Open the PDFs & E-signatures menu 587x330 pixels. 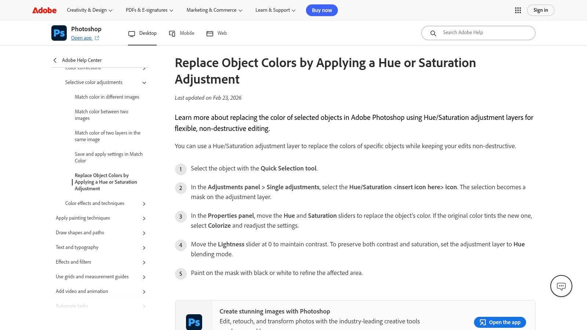(149, 10)
